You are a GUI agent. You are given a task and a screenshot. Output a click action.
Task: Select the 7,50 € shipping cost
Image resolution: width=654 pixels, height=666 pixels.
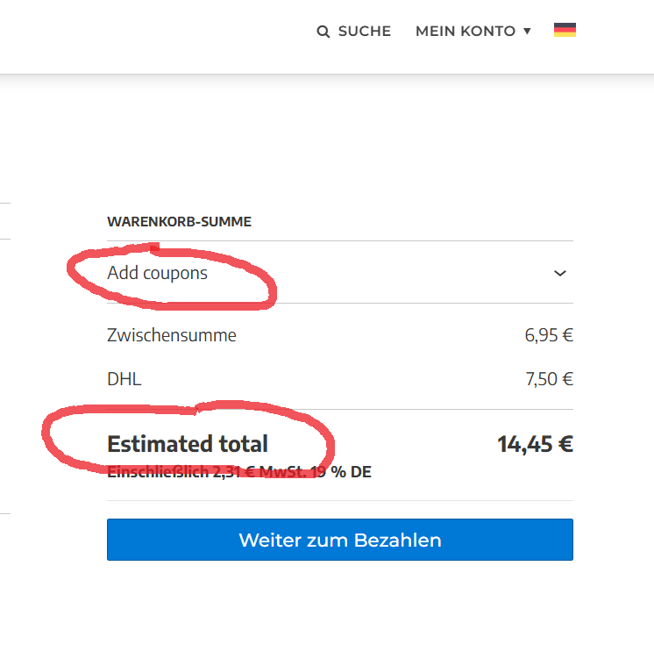pos(549,380)
